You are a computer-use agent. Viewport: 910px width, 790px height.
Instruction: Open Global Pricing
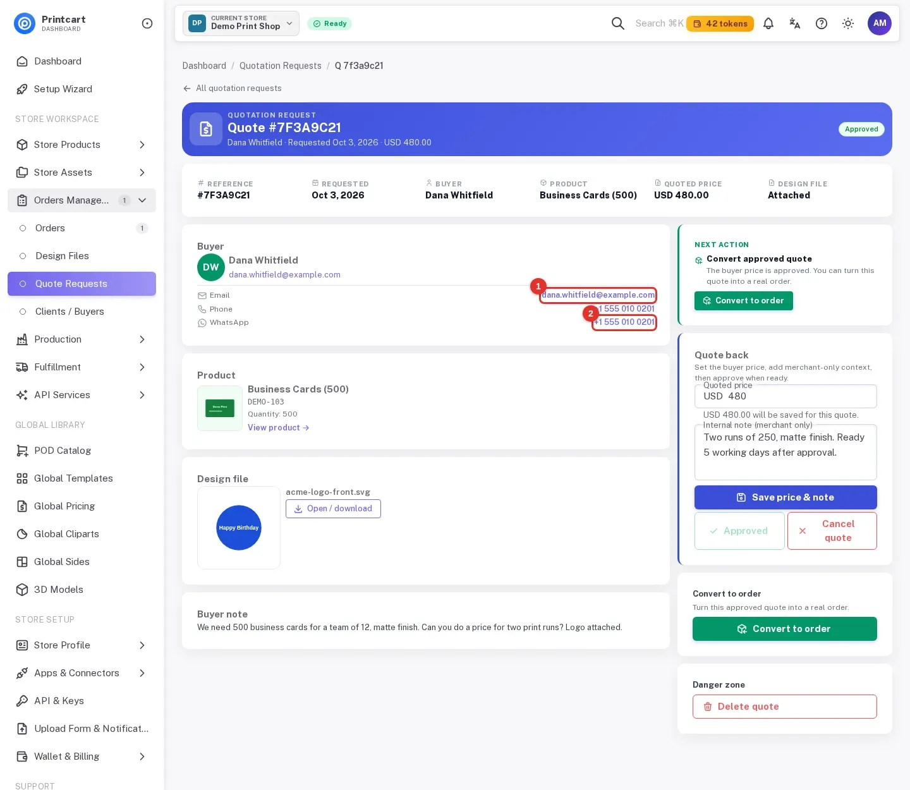click(82, 506)
